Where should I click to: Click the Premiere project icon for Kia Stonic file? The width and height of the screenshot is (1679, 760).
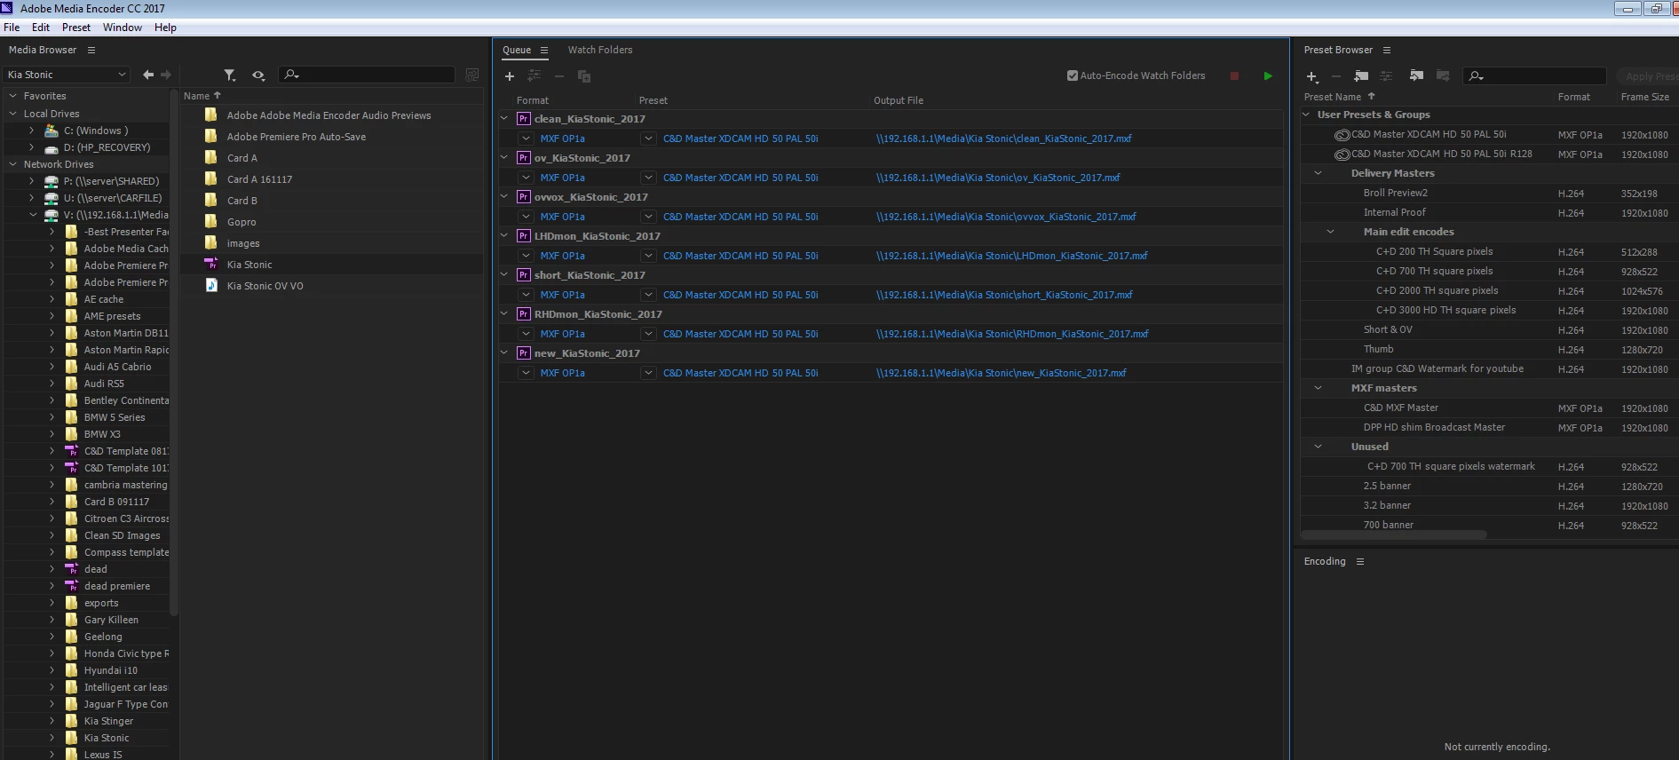point(211,264)
